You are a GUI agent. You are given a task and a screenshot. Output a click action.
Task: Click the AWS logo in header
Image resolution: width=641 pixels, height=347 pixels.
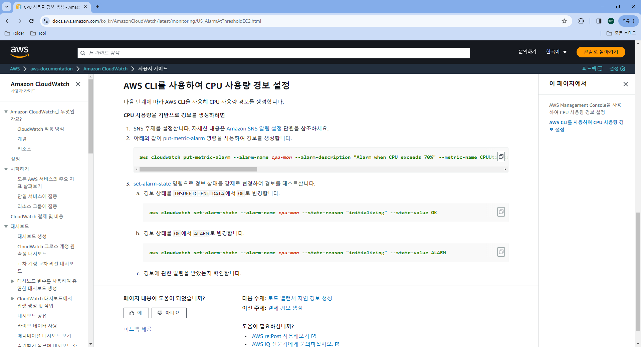[20, 52]
